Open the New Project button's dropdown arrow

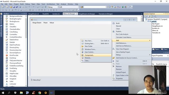(5, 7)
